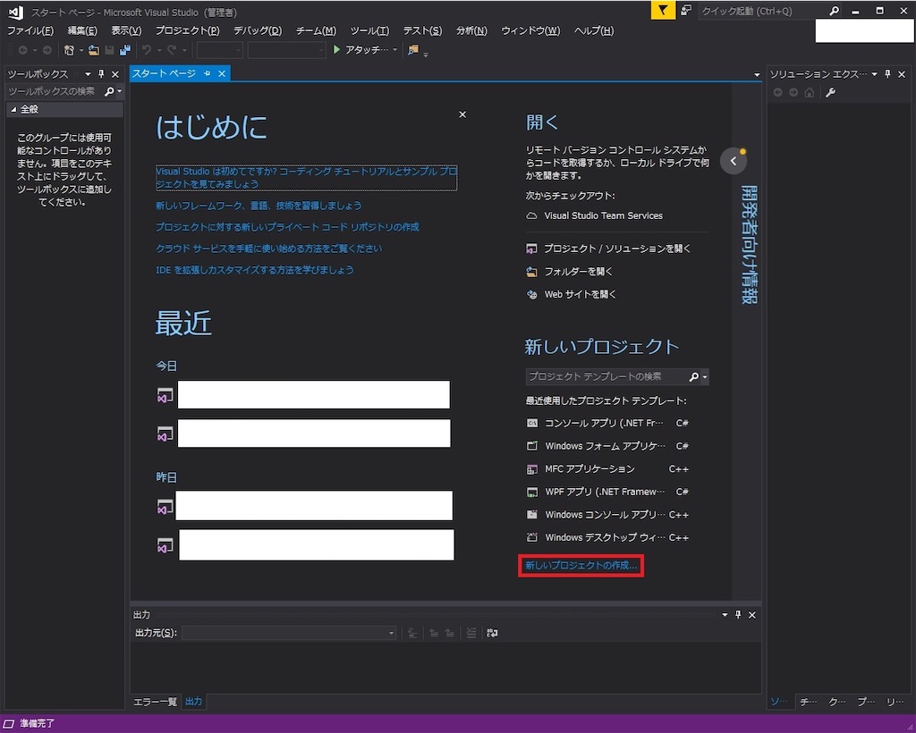Click Clear All icon in Output panel
The height and width of the screenshot is (733, 916).
click(x=471, y=633)
